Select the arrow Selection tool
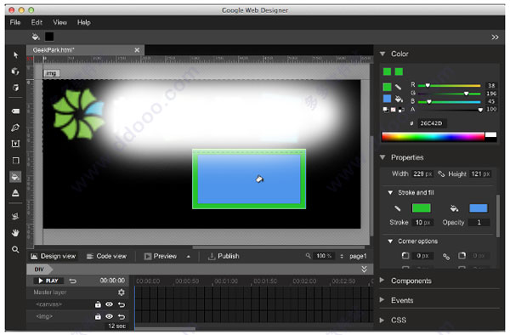 pos(15,55)
